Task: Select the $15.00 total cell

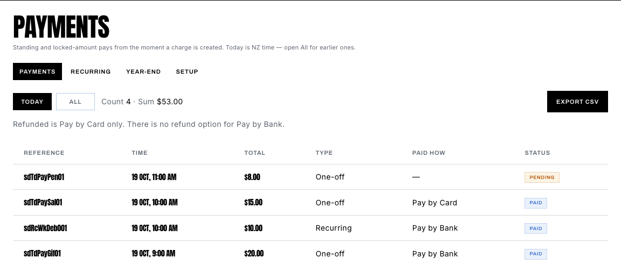Action: click(253, 203)
